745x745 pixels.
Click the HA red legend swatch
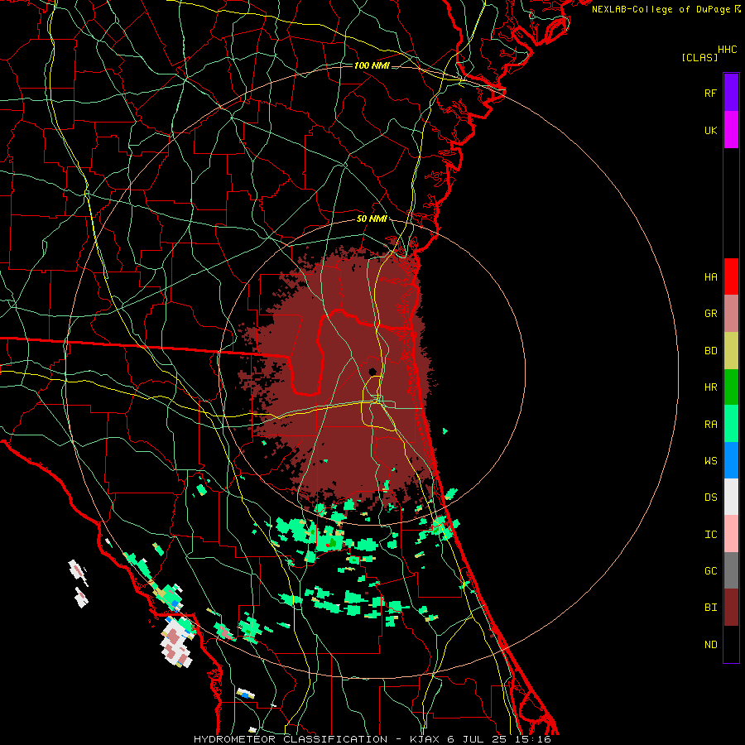pyautogui.click(x=731, y=276)
